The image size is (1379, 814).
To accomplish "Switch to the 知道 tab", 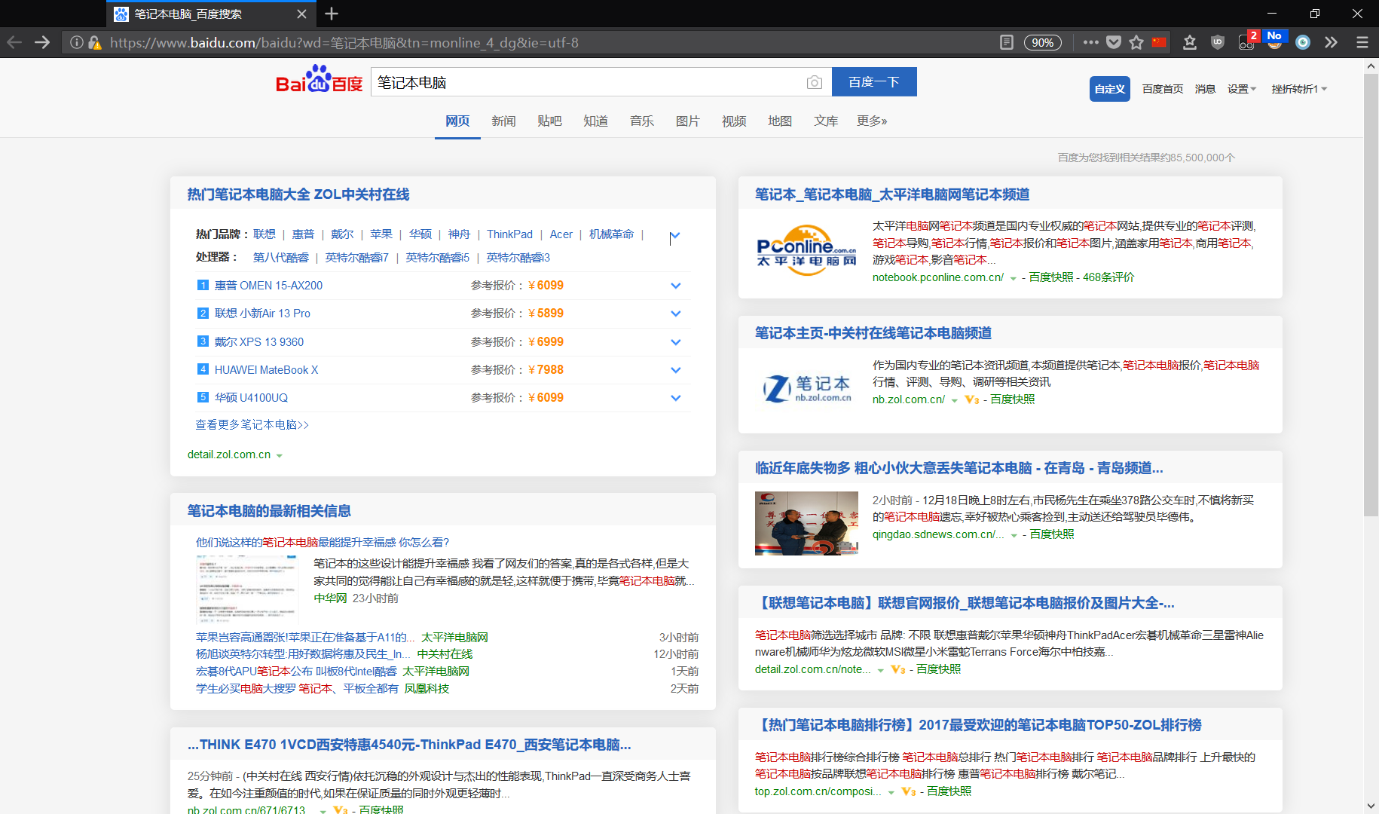I will 595,121.
